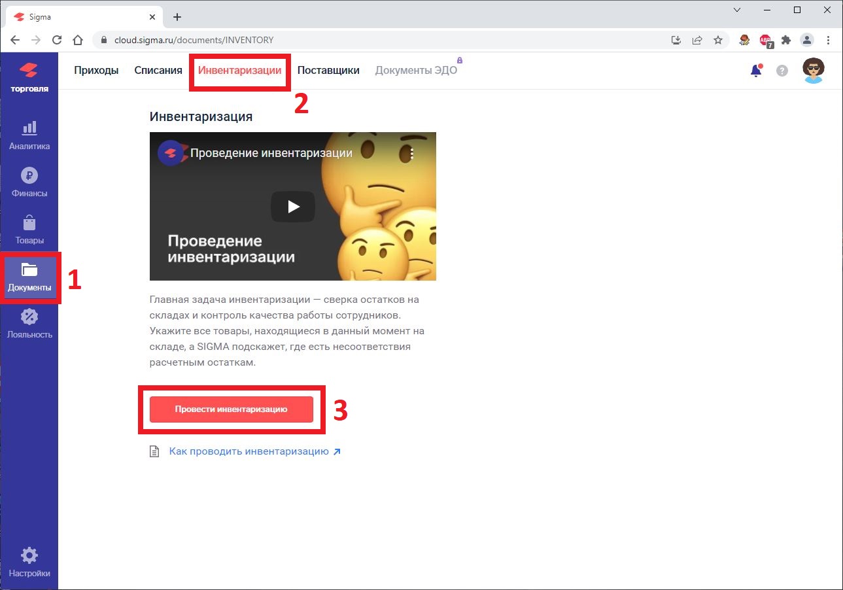The width and height of the screenshot is (843, 590).
Task: Click the Sigma logo above Торговля
Action: 29,69
